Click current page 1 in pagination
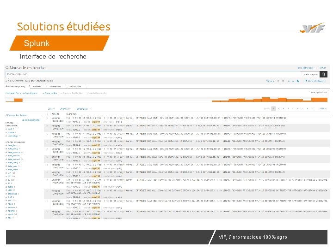 (x=273, y=109)
